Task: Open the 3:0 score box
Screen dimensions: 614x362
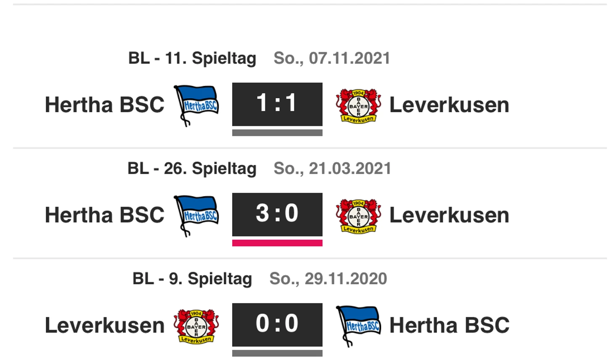Action: point(277,215)
